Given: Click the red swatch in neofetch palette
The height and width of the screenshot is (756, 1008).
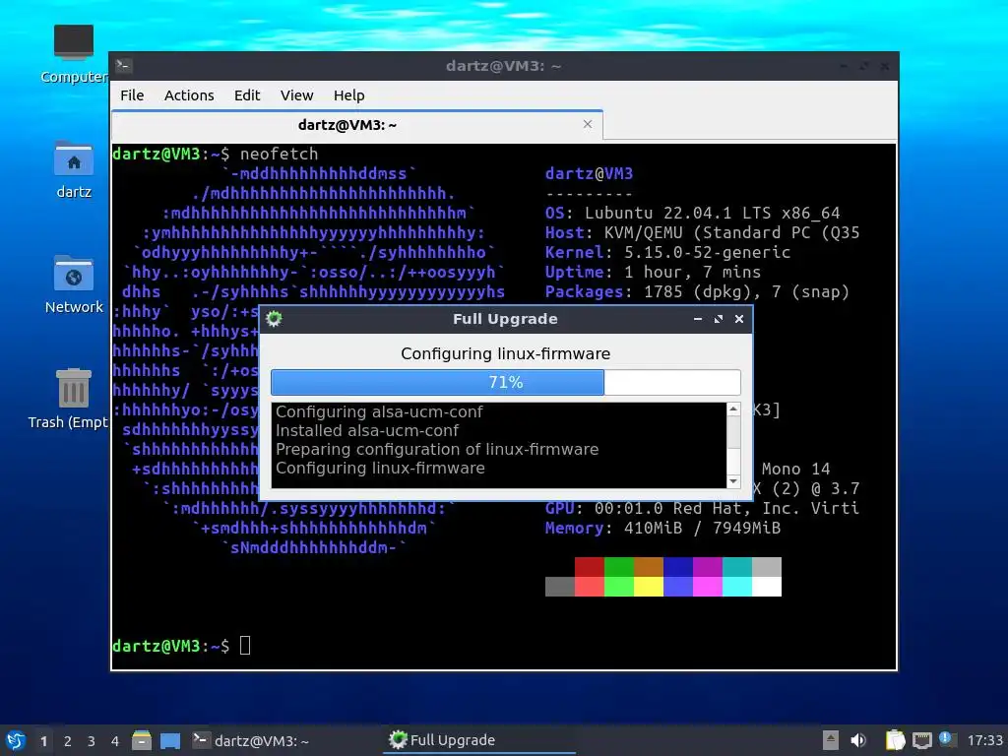Looking at the screenshot, I should [589, 567].
